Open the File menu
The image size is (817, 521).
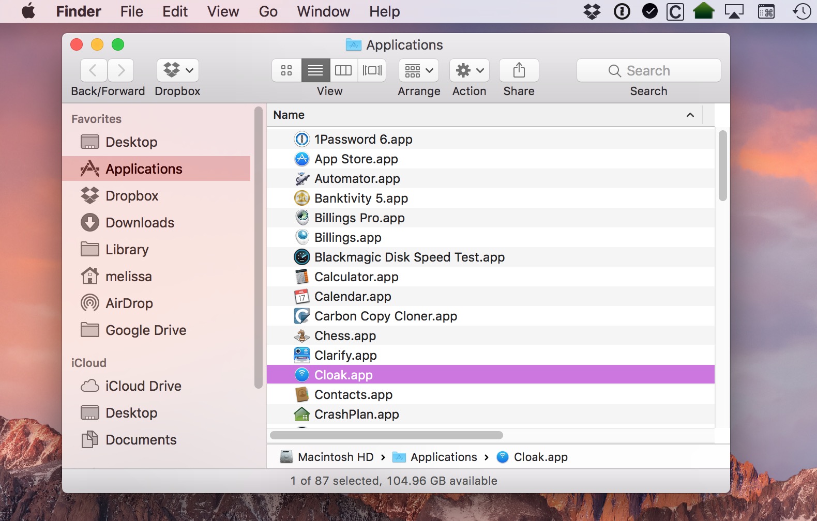tap(132, 11)
